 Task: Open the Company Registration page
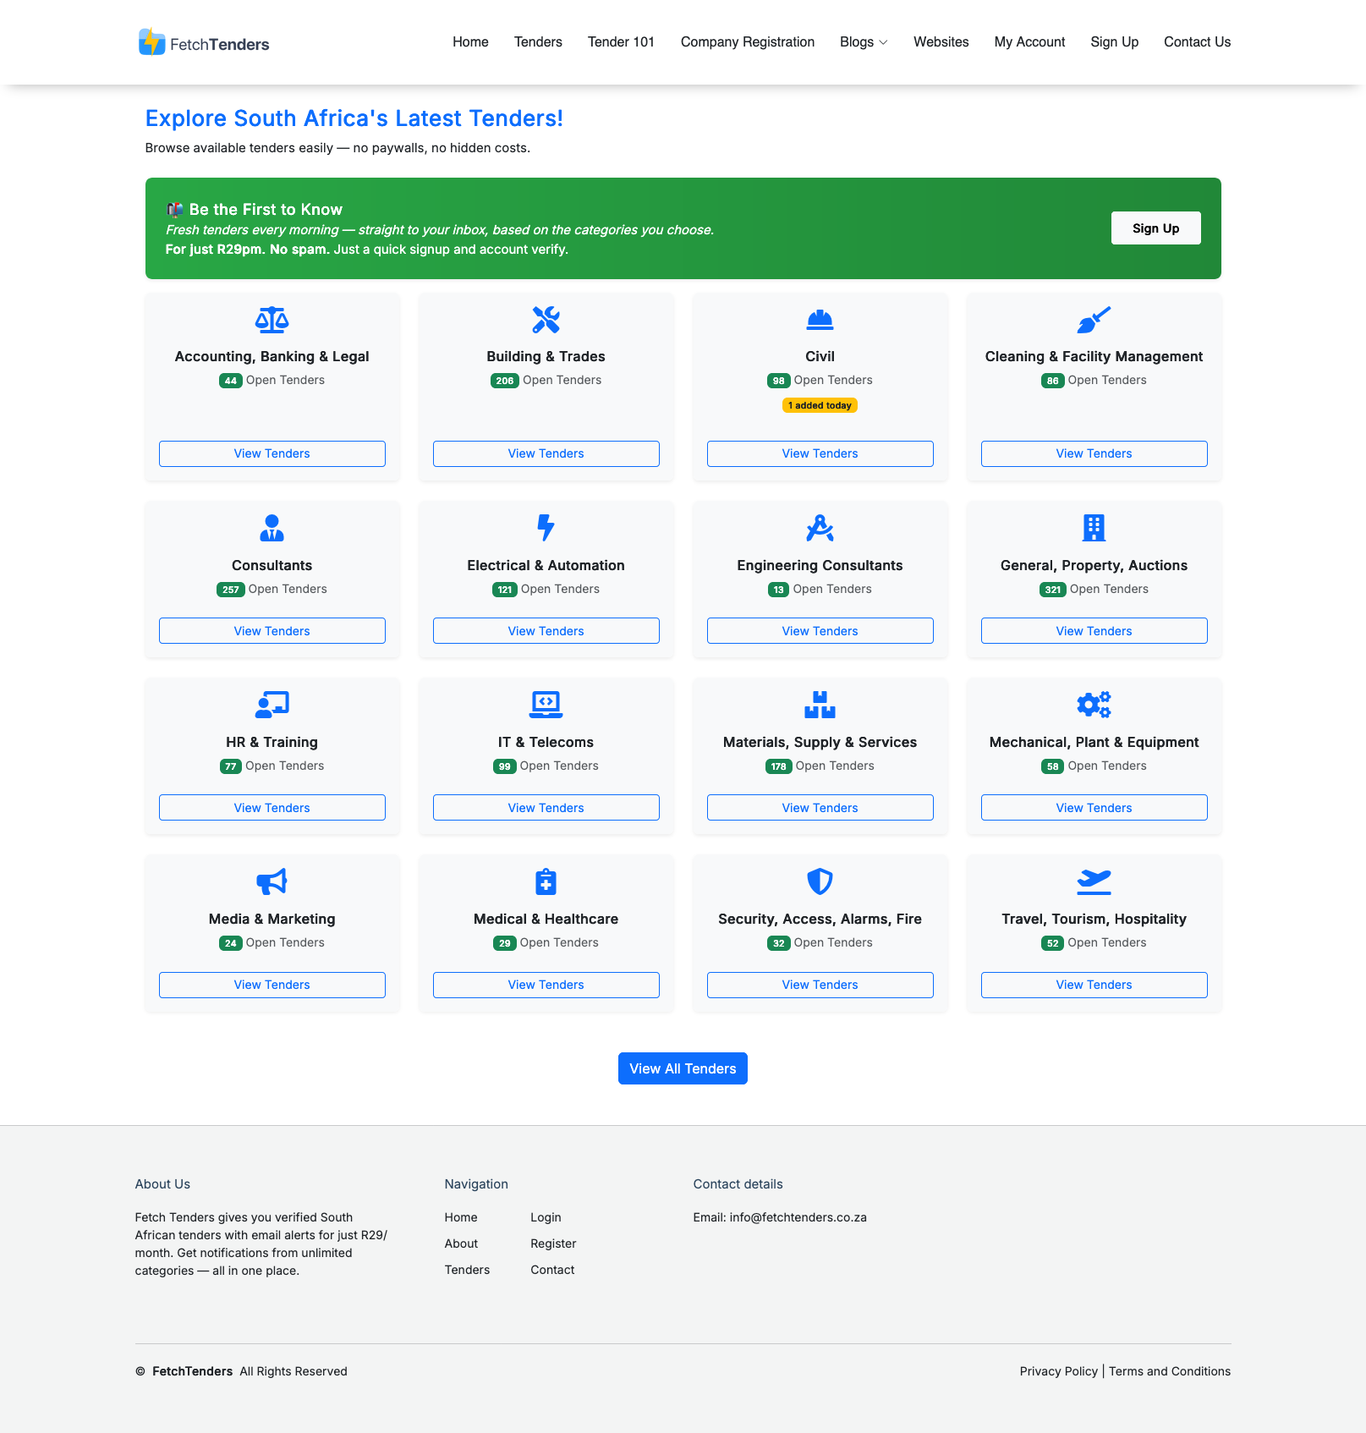[x=747, y=42]
